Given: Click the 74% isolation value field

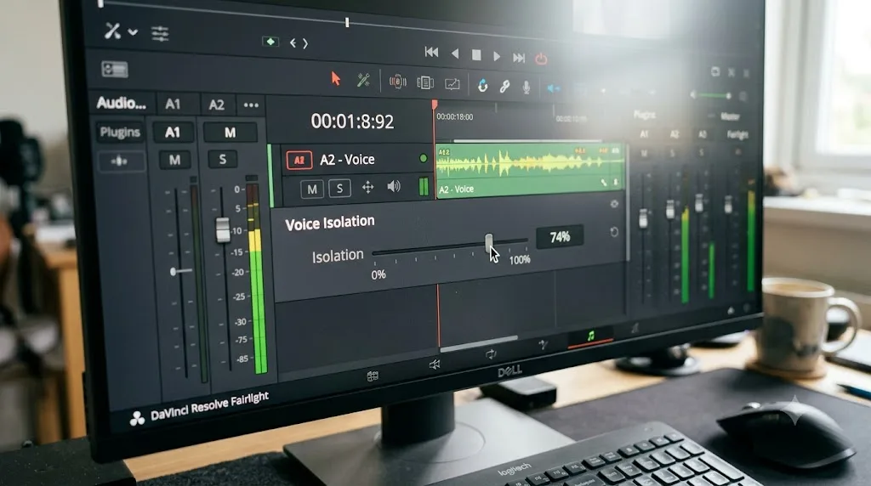Looking at the screenshot, I should tap(560, 237).
